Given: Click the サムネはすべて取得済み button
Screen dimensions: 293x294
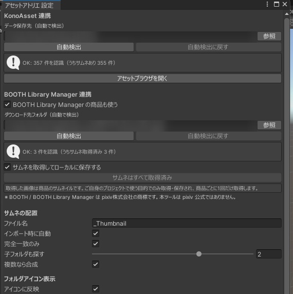Looking at the screenshot, I should 142,177.
